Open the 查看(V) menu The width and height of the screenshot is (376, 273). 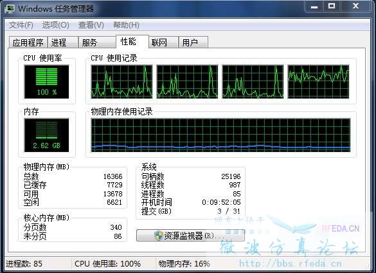tap(91, 25)
